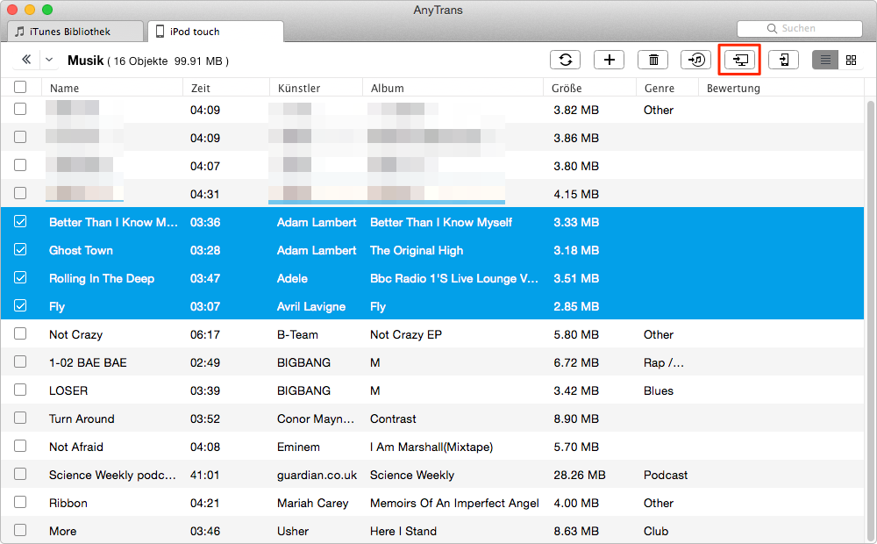Sort by the Zeit column header

pos(226,88)
